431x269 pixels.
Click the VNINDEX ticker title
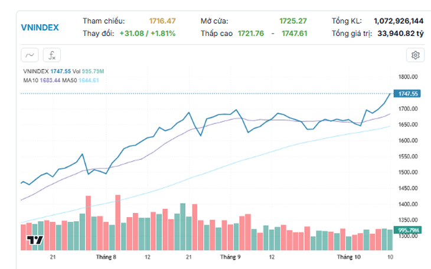point(40,28)
